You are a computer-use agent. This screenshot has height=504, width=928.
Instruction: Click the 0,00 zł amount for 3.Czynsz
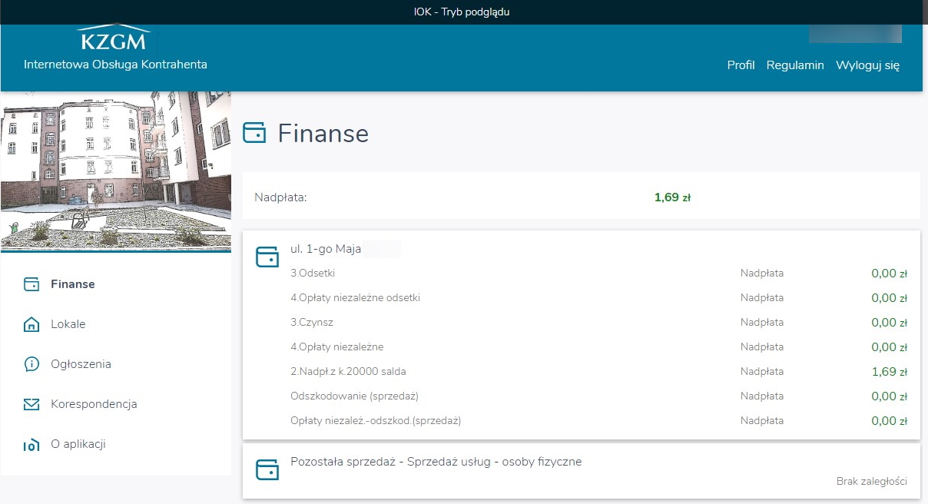(x=890, y=323)
